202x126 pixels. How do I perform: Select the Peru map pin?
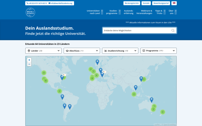62,97
